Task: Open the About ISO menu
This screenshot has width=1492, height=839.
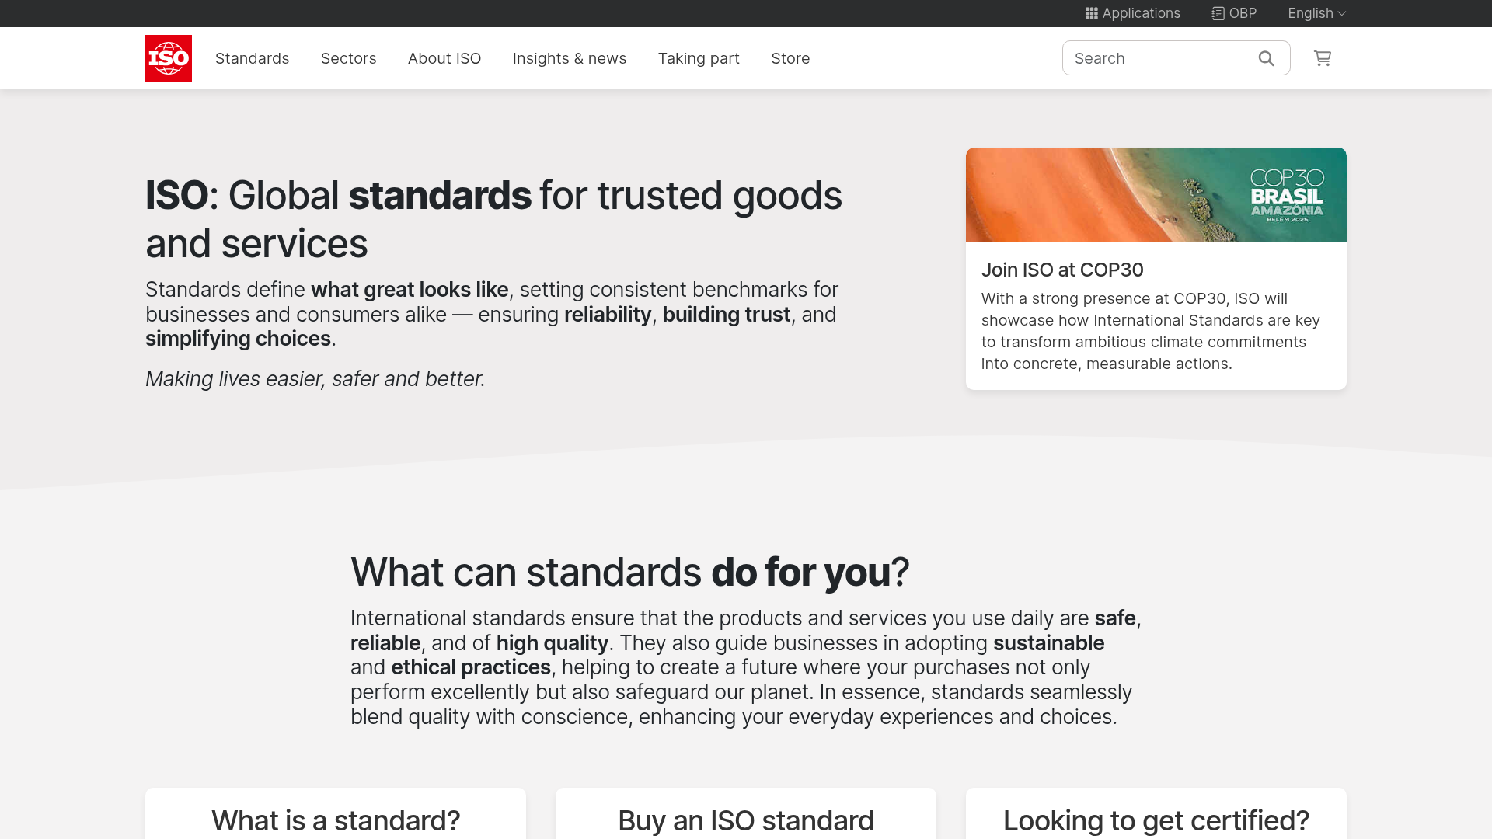Action: pos(444,58)
